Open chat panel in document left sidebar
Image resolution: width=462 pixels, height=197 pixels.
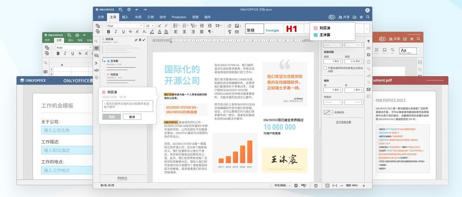pyautogui.click(x=96, y=55)
